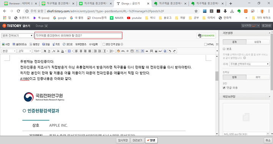Insert a video with 동영상
The height and width of the screenshot is (144, 273).
(35, 44)
